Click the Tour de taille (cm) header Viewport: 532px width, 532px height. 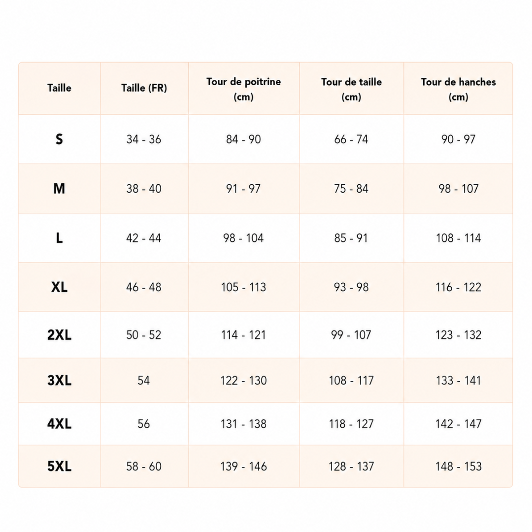click(x=351, y=89)
